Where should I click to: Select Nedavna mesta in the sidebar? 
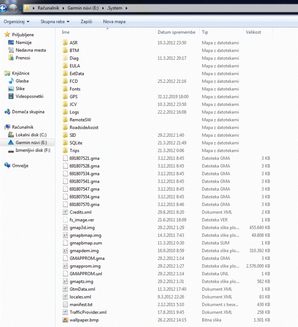coord(31,50)
